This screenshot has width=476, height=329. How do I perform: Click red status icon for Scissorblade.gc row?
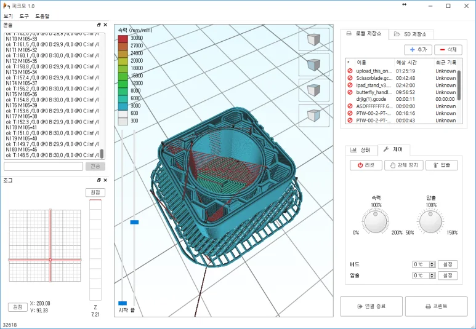click(x=350, y=78)
